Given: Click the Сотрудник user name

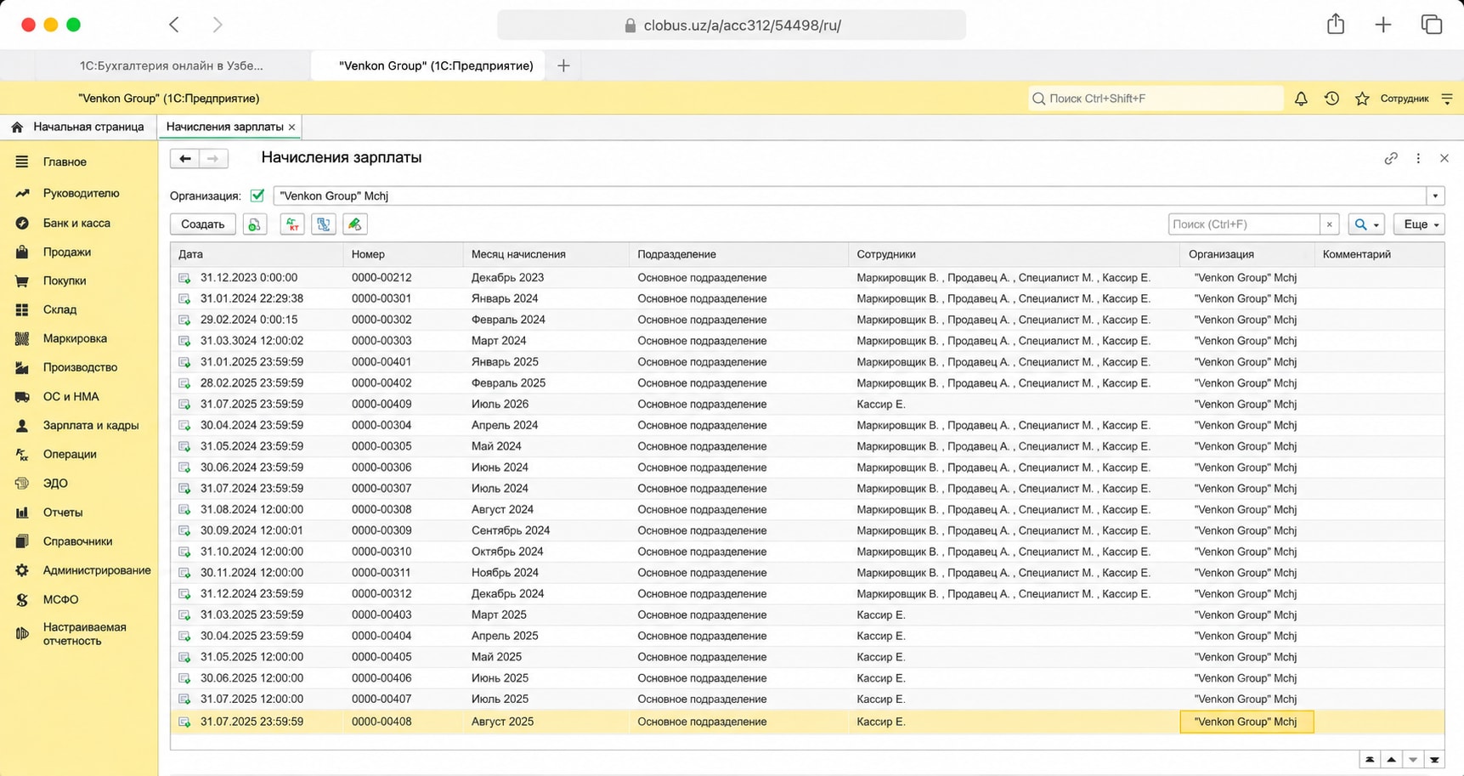Looking at the screenshot, I should (1405, 99).
